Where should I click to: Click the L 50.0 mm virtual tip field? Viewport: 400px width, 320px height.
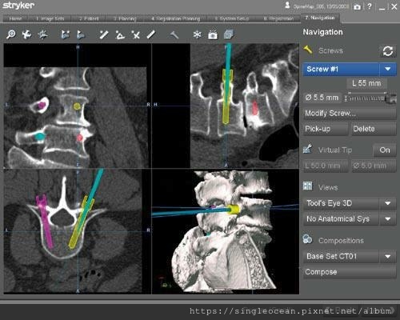[326, 166]
